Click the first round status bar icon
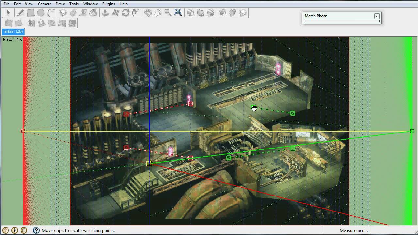This screenshot has height=235, width=418. tap(6, 230)
